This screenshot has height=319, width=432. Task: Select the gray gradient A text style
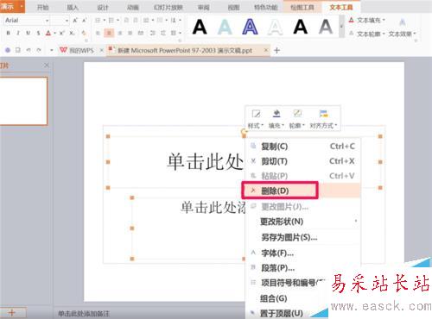[326, 27]
